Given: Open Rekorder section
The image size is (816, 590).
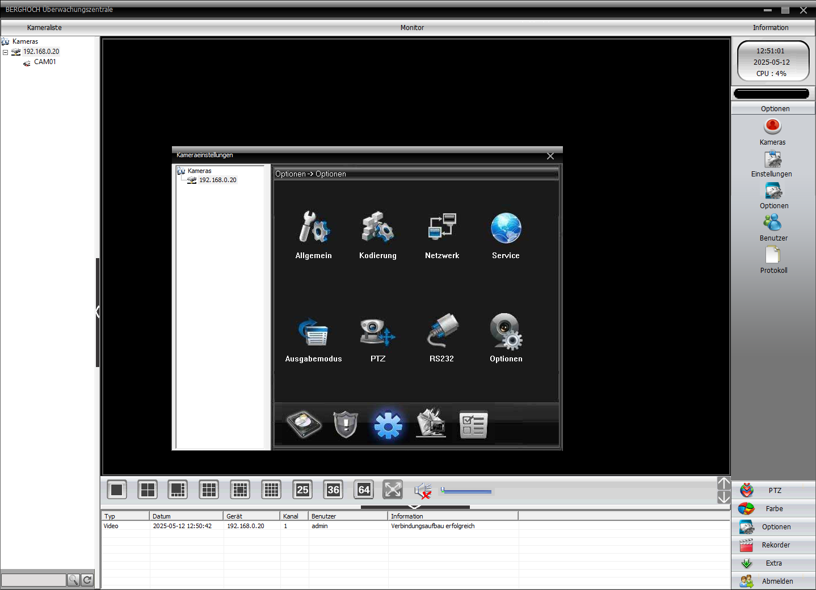Looking at the screenshot, I should (x=773, y=545).
